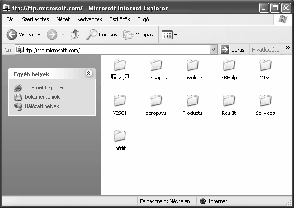Go back with the Vissza arrow button
Image resolution: width=294 pixels, height=208 pixels.
tap(12, 35)
